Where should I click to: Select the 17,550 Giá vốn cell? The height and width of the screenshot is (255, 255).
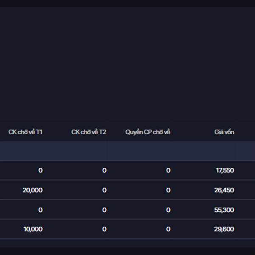click(x=225, y=170)
